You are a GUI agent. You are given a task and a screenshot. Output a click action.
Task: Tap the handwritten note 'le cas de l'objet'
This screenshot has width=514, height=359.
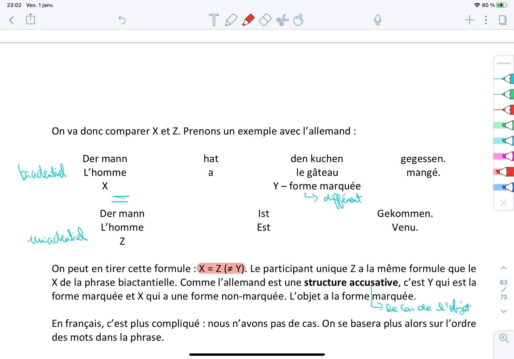pos(428,308)
